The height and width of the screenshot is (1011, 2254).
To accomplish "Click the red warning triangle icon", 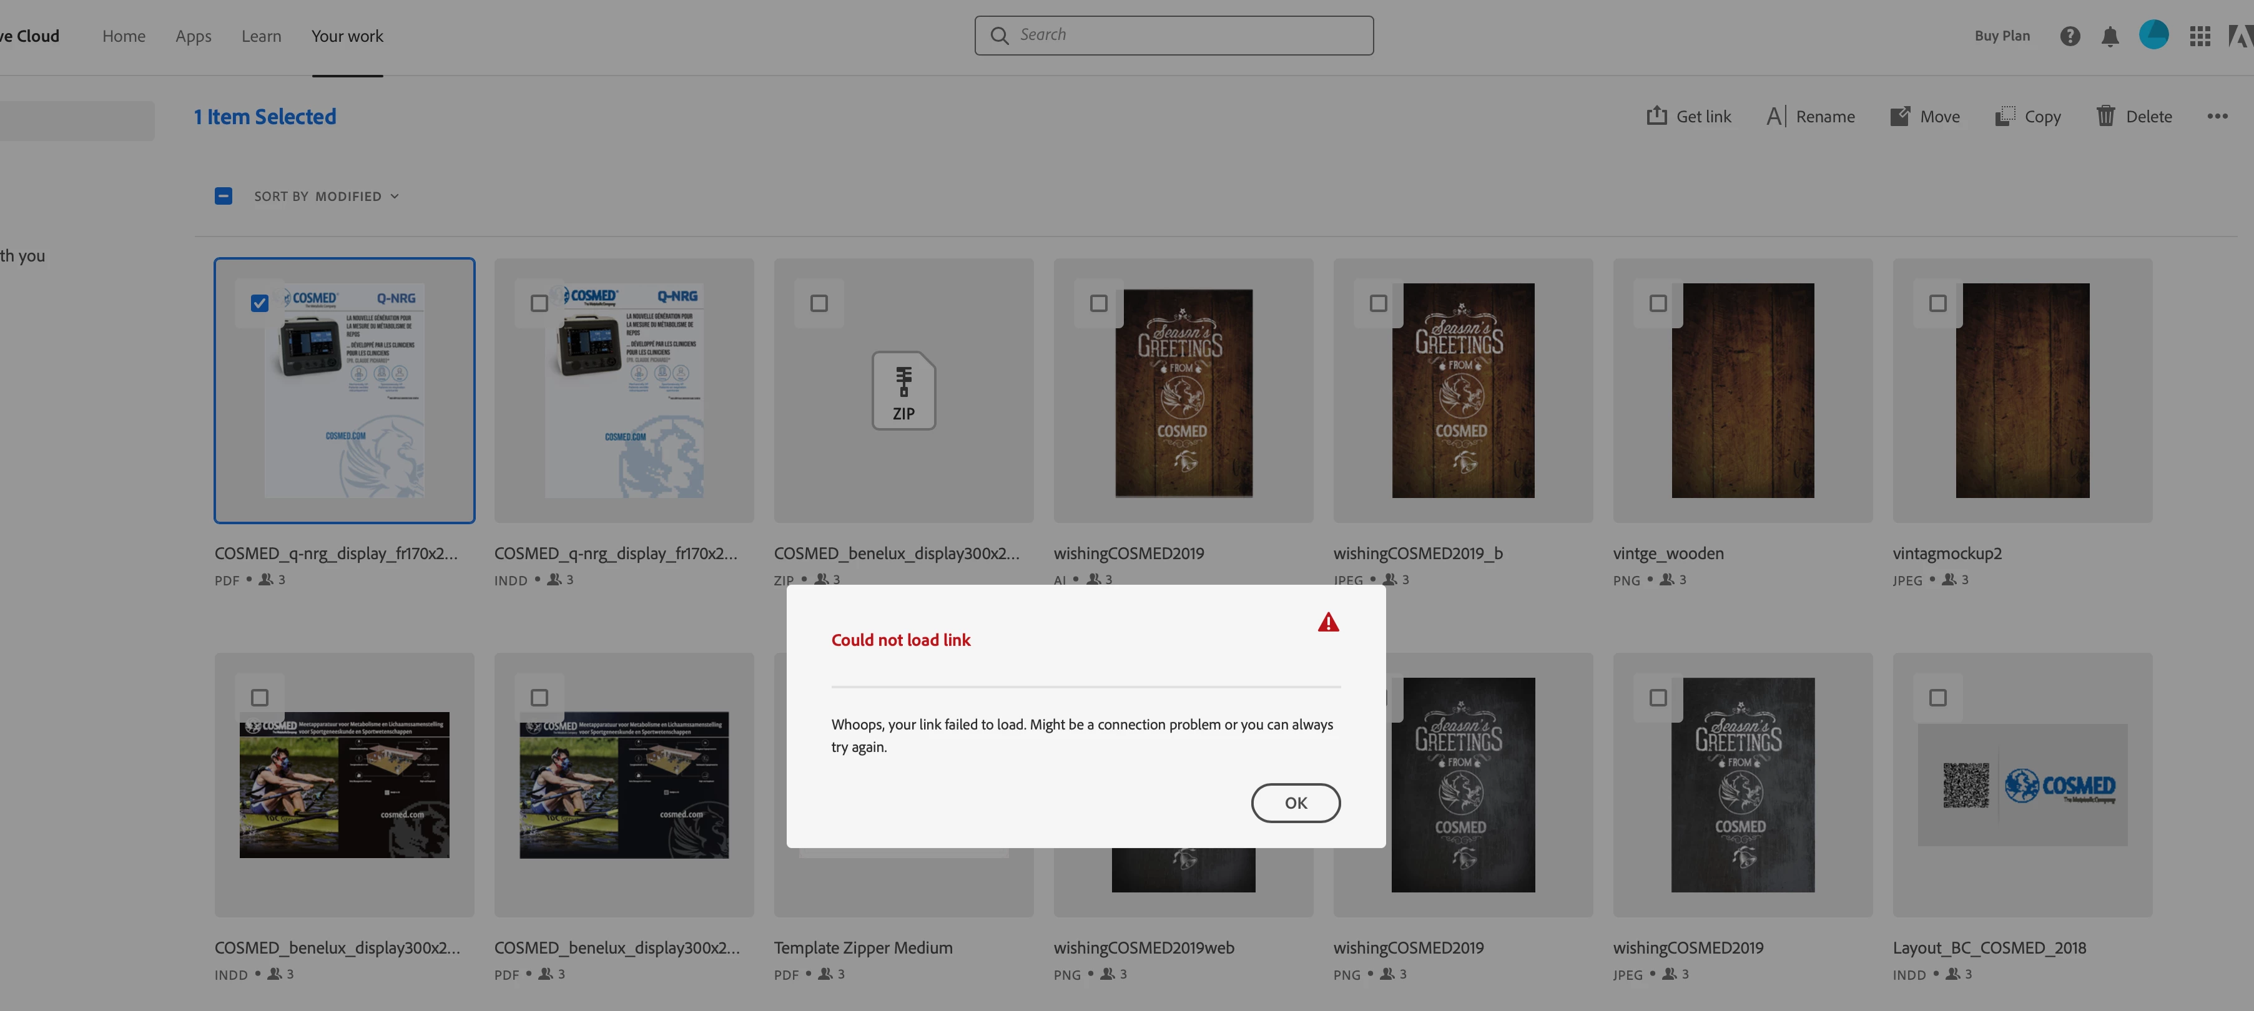I will [x=1328, y=622].
